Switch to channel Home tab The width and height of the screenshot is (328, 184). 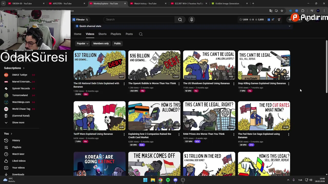78,34
